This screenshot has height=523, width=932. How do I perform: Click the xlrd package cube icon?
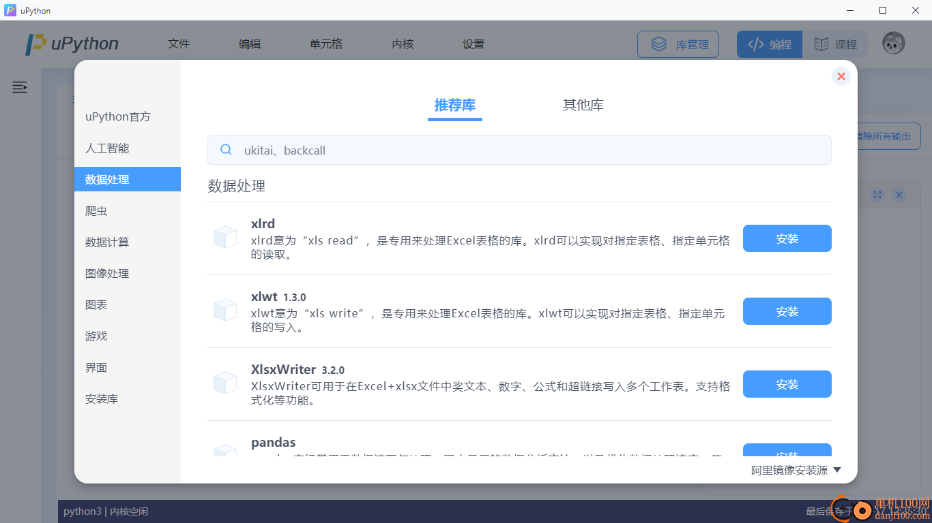[225, 238]
